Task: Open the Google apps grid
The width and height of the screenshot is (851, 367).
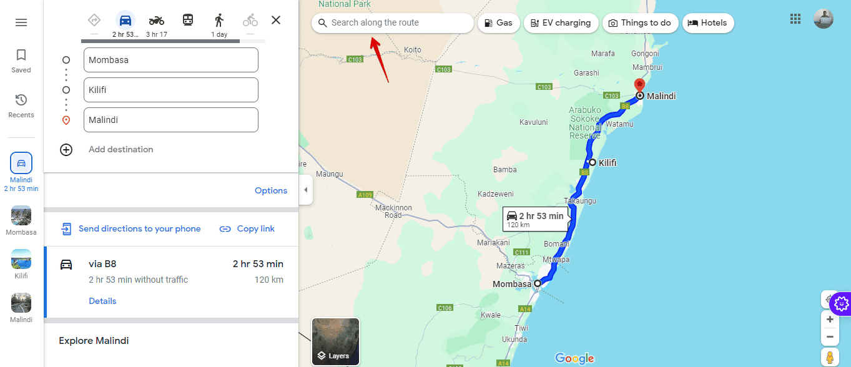Action: tap(795, 19)
